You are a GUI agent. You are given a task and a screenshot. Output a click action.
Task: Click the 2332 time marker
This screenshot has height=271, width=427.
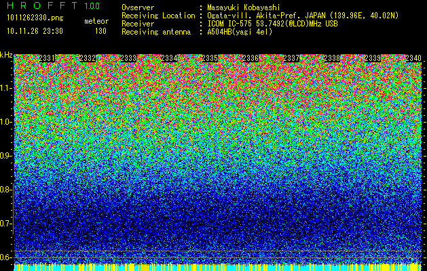(x=88, y=58)
